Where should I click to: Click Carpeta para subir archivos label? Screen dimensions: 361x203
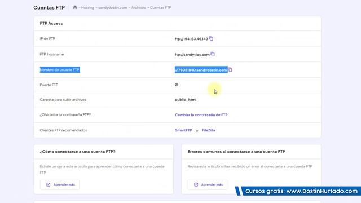coord(63,100)
